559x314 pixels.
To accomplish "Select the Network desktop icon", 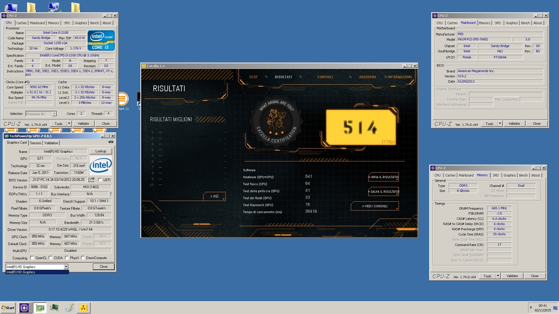I will tap(54, 7).
